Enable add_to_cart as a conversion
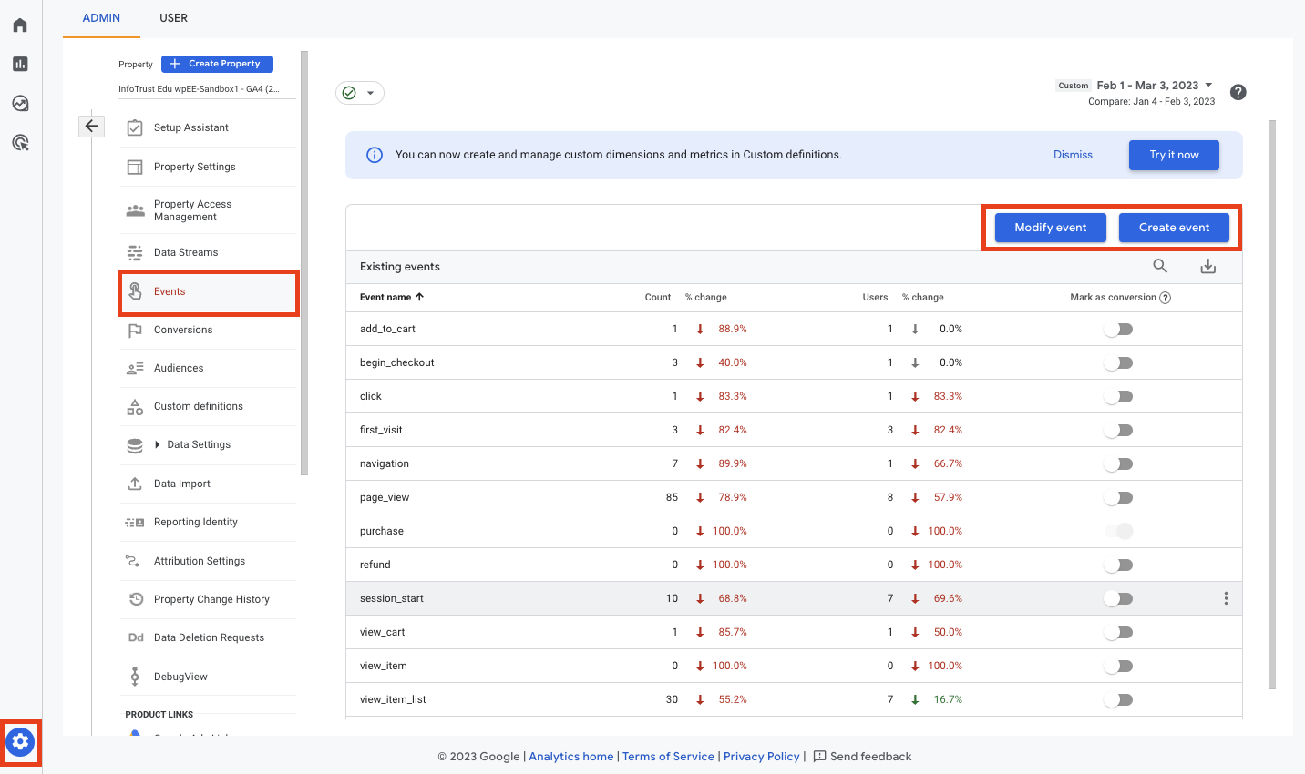The height and width of the screenshot is (774, 1305). [1119, 329]
